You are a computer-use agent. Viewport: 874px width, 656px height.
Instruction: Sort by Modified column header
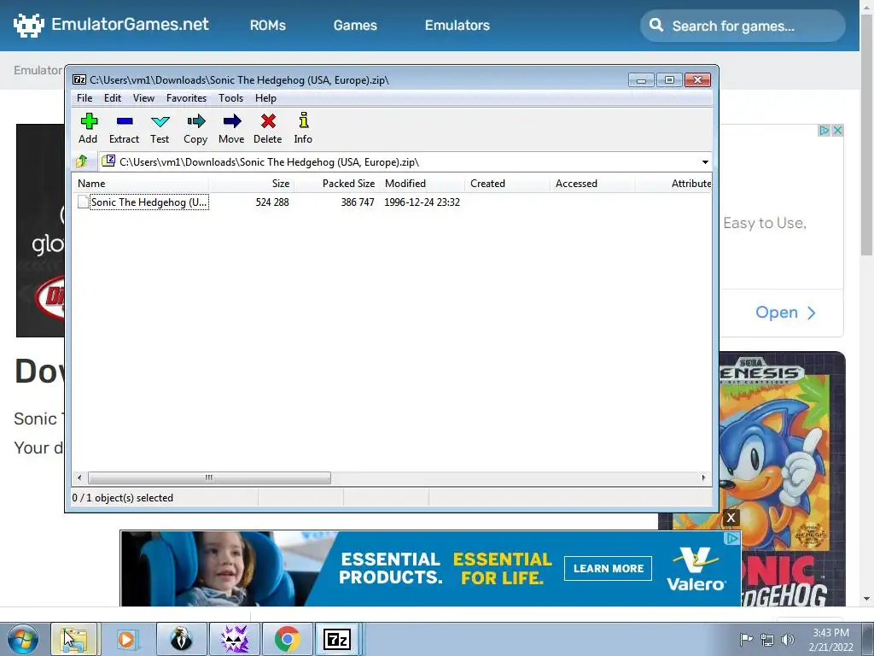coord(422,184)
